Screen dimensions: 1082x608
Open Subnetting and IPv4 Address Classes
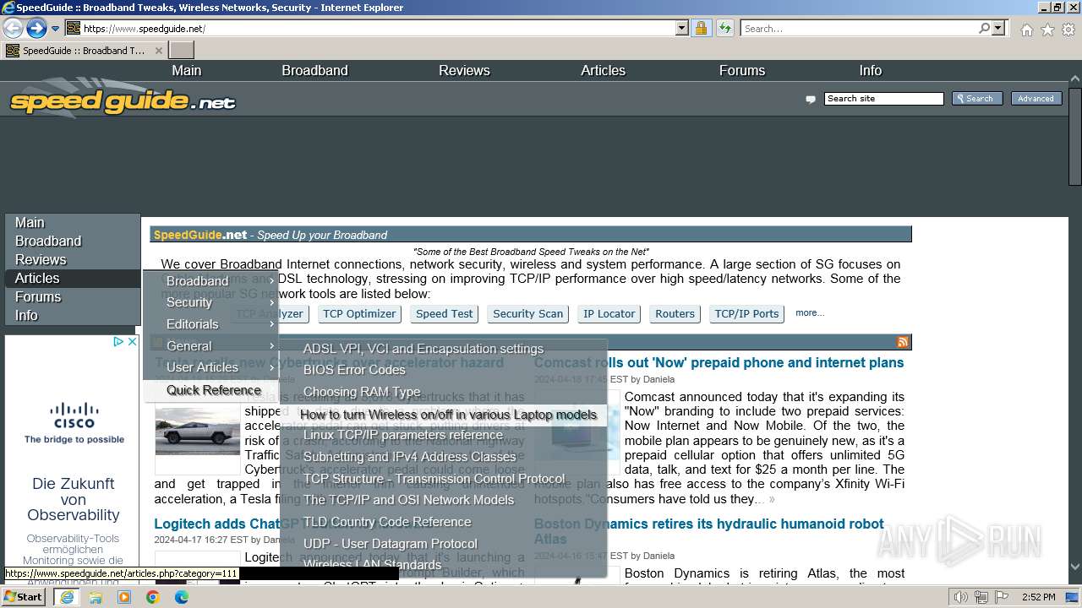[x=443, y=457]
